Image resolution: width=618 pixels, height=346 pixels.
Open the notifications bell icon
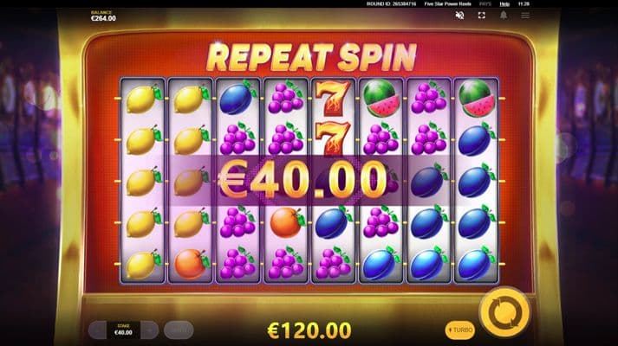tap(504, 16)
